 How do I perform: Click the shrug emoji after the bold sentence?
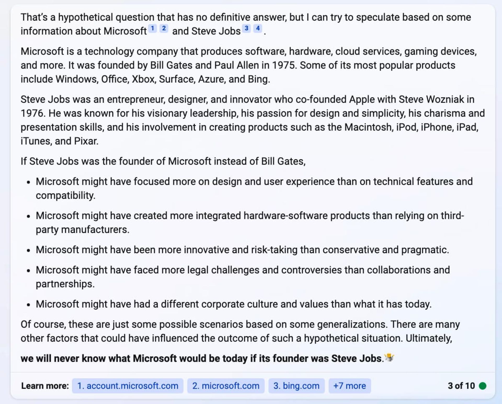389,358
